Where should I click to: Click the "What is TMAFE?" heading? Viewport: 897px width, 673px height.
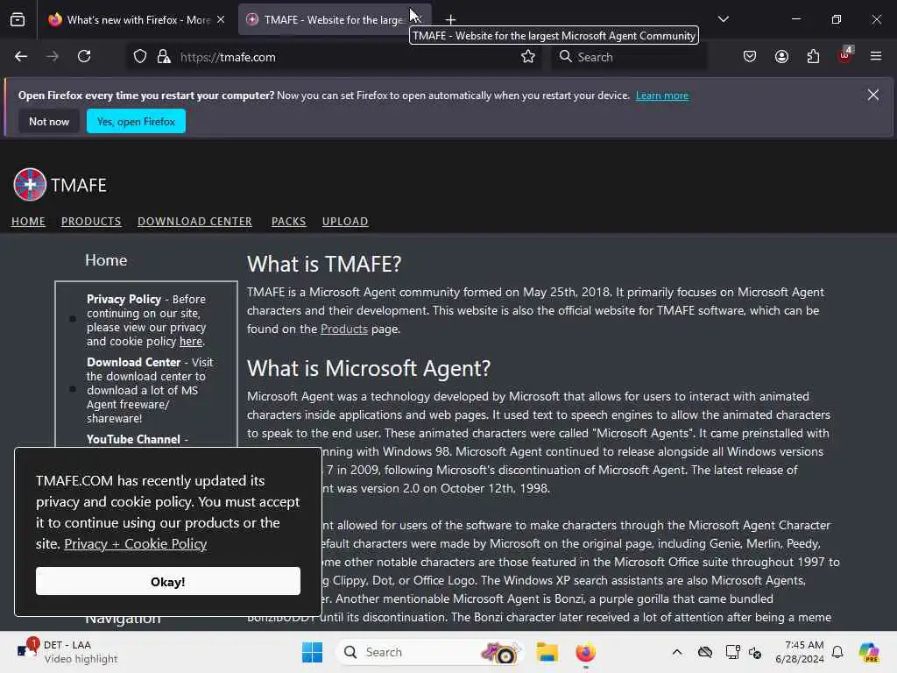tap(324, 264)
